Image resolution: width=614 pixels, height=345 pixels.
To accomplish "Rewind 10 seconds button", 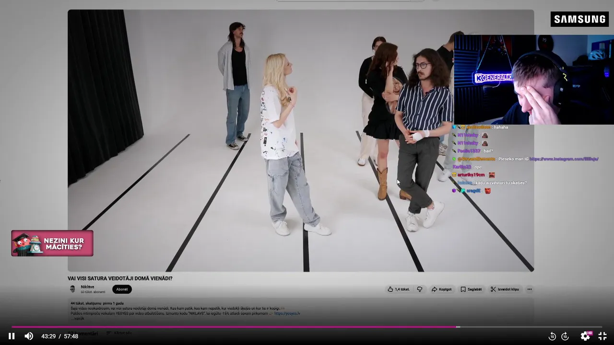I will click(x=552, y=336).
